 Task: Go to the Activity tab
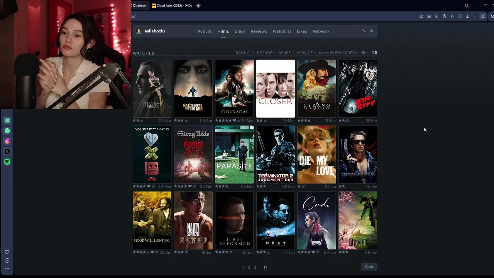tap(205, 31)
